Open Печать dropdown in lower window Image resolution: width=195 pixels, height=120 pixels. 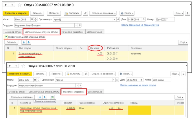point(126,74)
